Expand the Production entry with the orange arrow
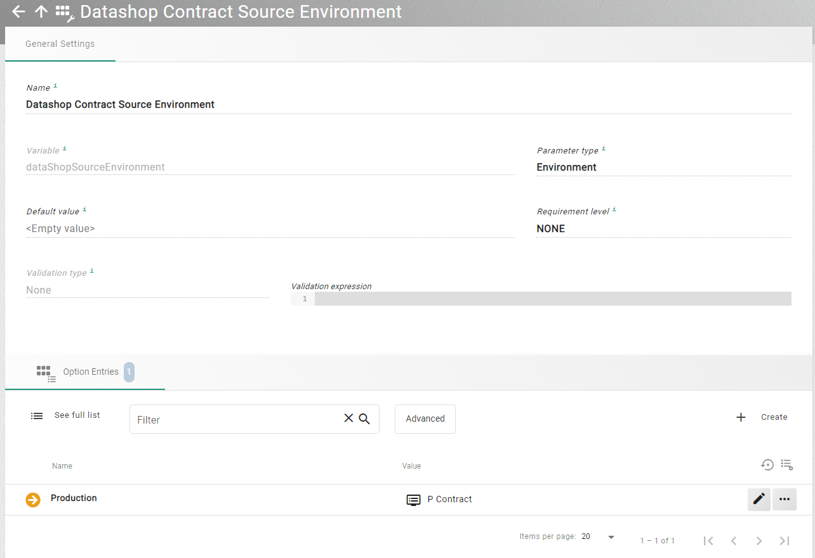Viewport: 815px width, 558px height. [33, 499]
